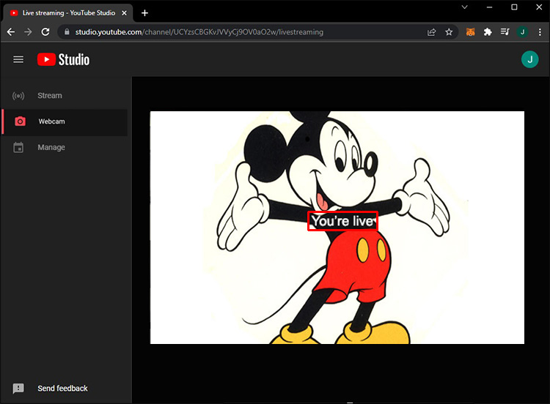
Task: Select the Webcam camera icon in sidebar
Action: pos(20,121)
